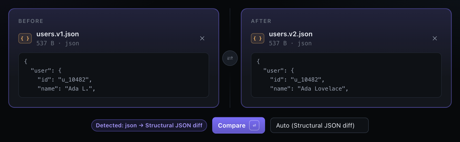Open the Auto (Structural JSON diff) mode dropdown
The image size is (460, 142).
point(319,125)
